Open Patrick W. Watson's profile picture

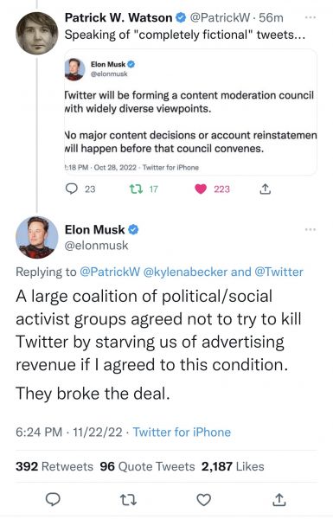pyautogui.click(x=36, y=33)
